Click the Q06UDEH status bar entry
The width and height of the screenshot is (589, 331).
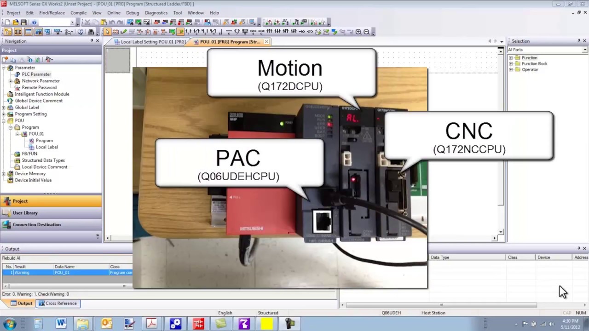coord(391,313)
